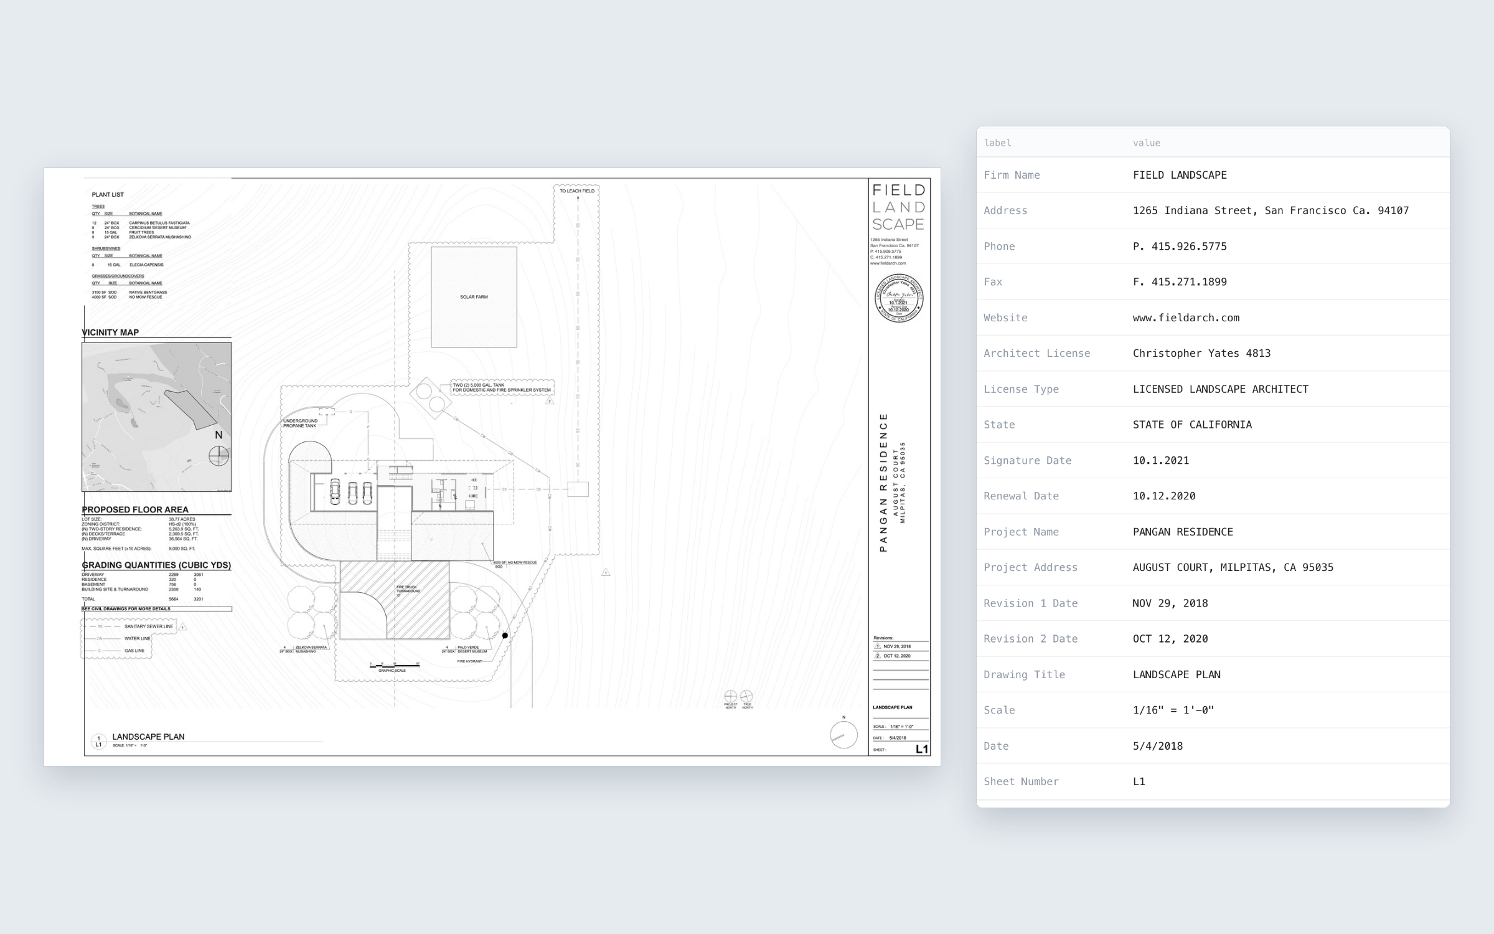Click the vicinity map image on the drawing
Screen dimensions: 1494x934
(156, 417)
